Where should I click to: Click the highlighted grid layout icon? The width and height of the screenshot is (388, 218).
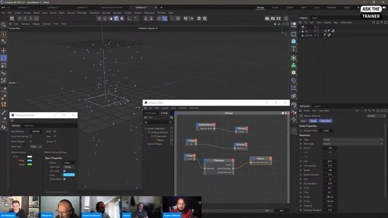[164, 19]
